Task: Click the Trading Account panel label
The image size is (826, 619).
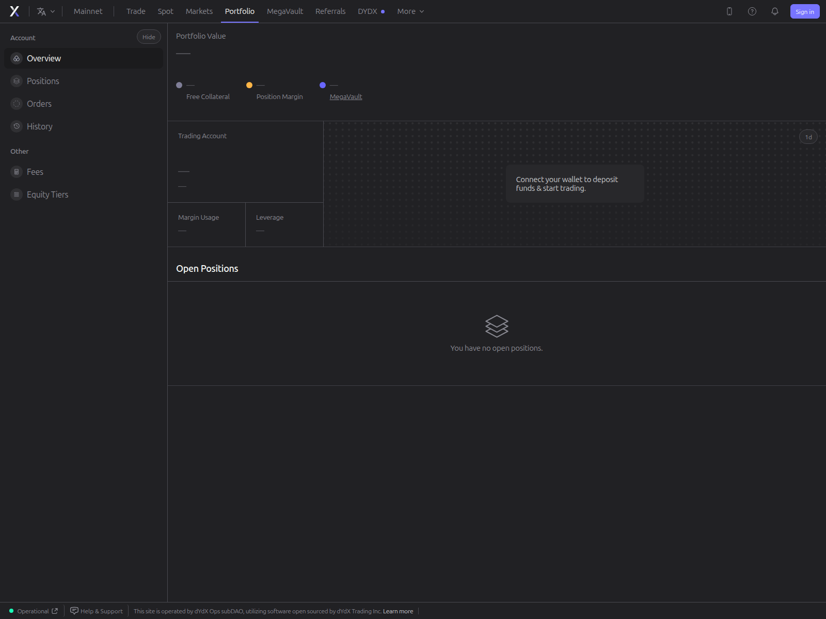Action: click(x=202, y=136)
